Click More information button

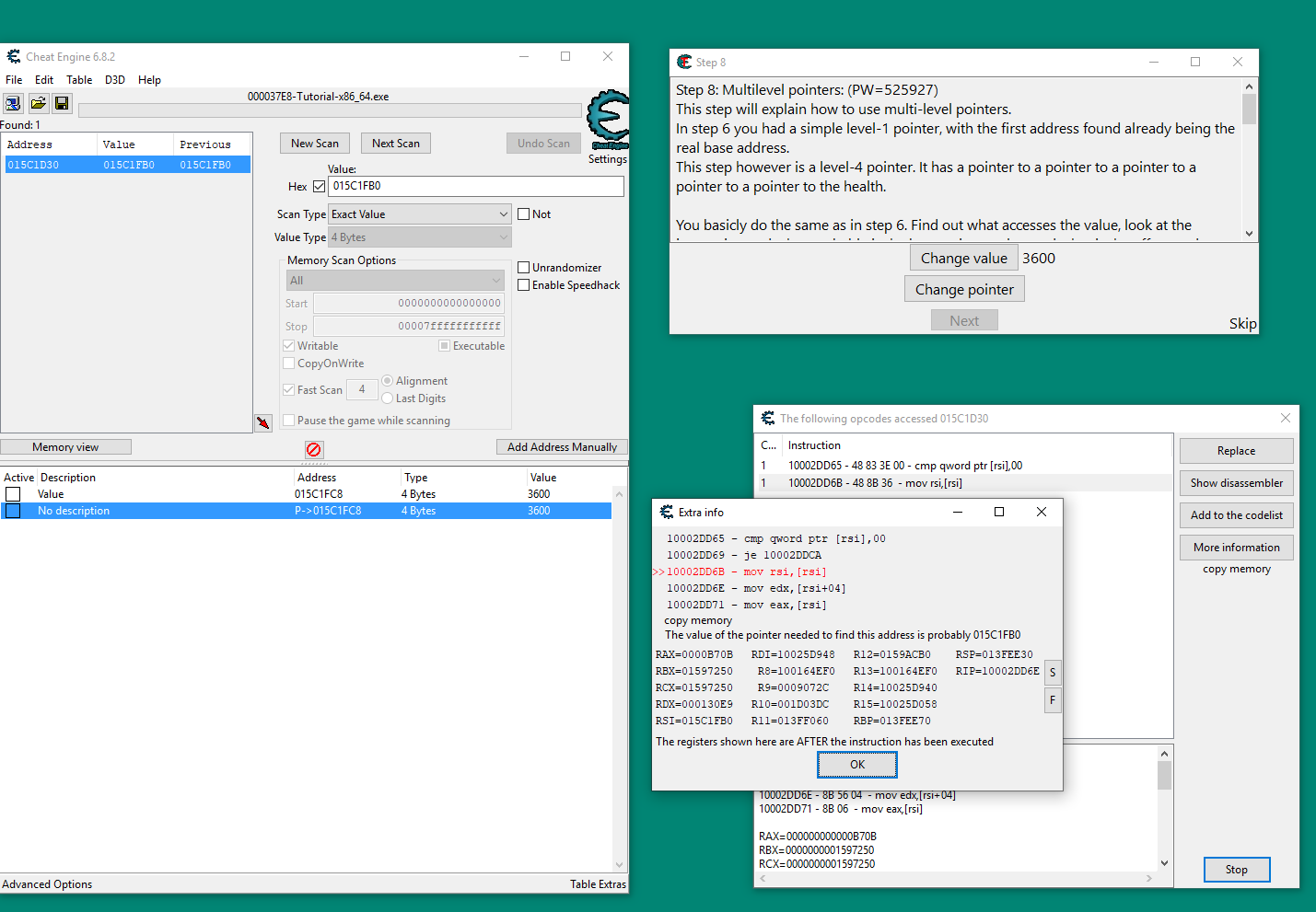pyautogui.click(x=1236, y=548)
